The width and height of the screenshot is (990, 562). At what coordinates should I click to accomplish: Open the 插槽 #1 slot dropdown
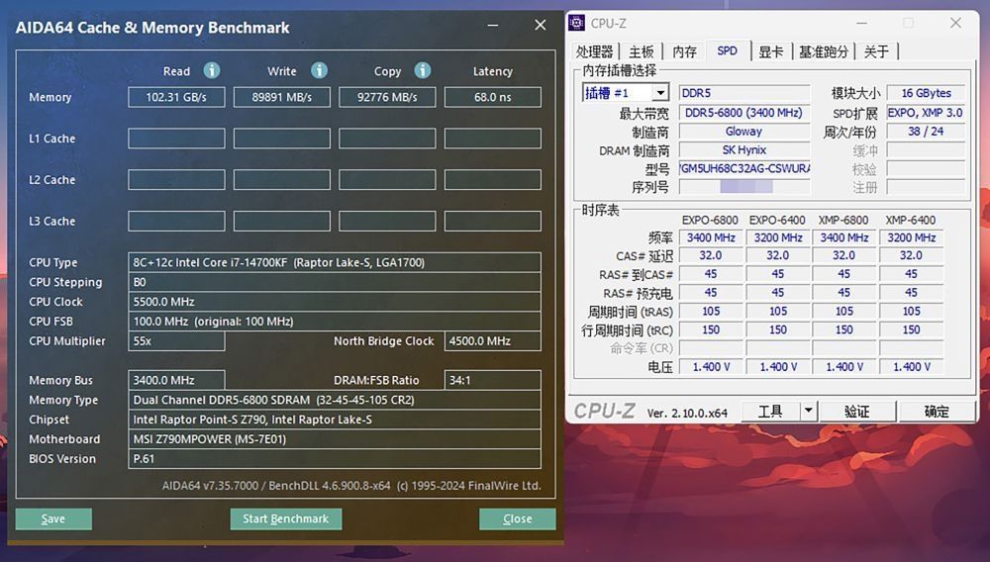coord(626,93)
